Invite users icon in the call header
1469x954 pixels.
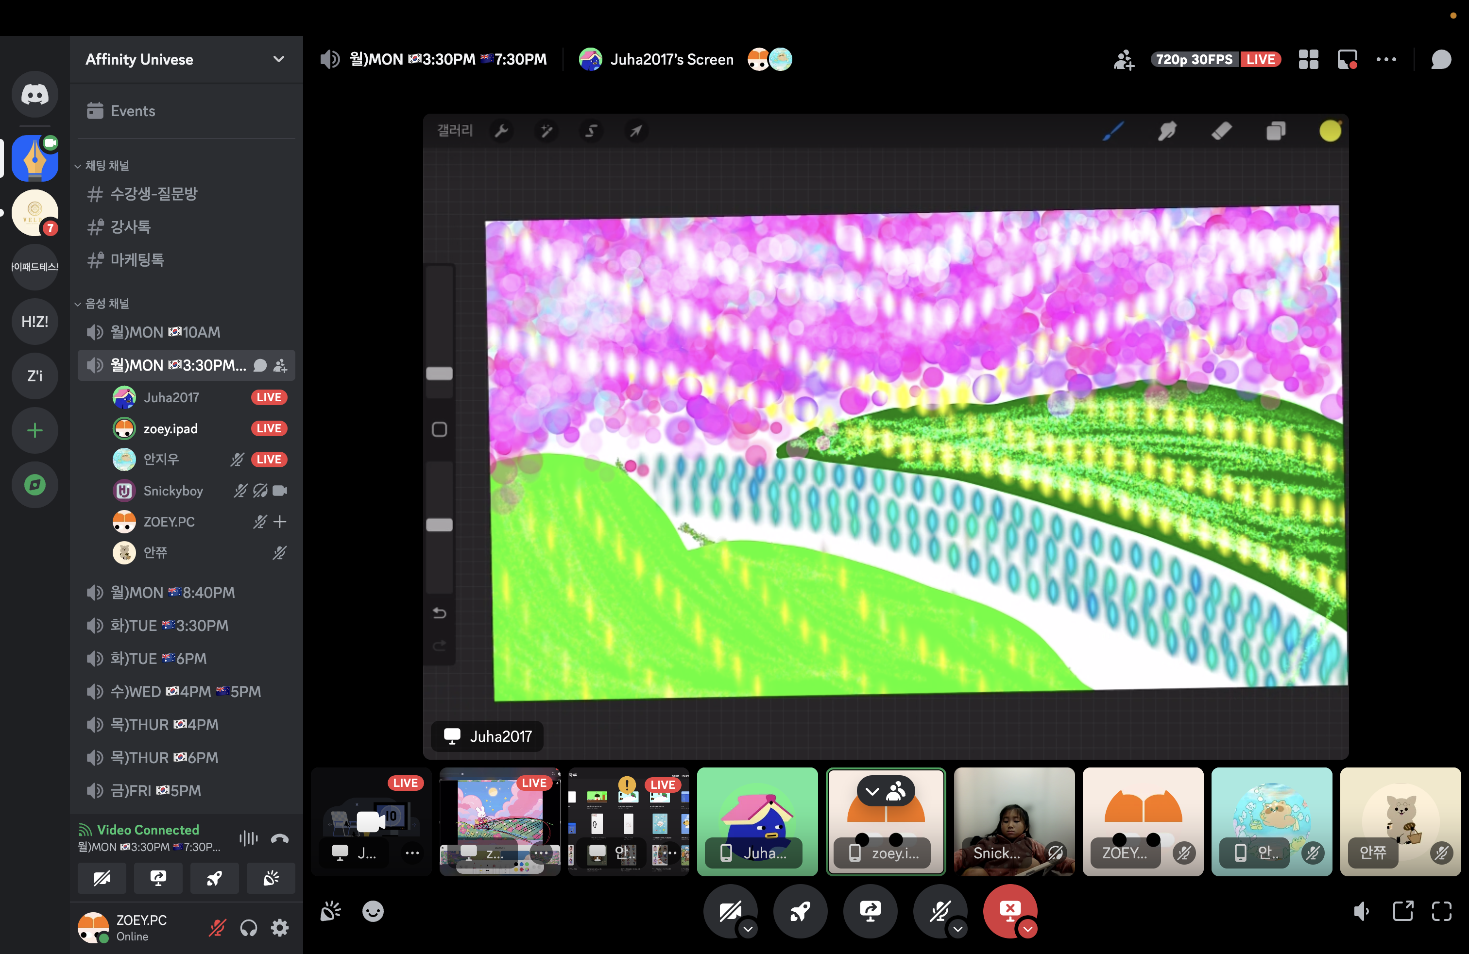pos(1123,60)
